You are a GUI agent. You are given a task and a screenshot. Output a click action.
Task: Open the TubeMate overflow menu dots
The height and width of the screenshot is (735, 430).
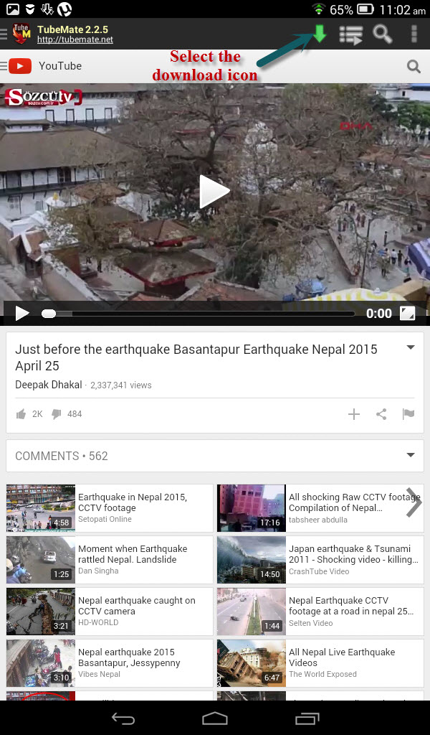[x=414, y=34]
